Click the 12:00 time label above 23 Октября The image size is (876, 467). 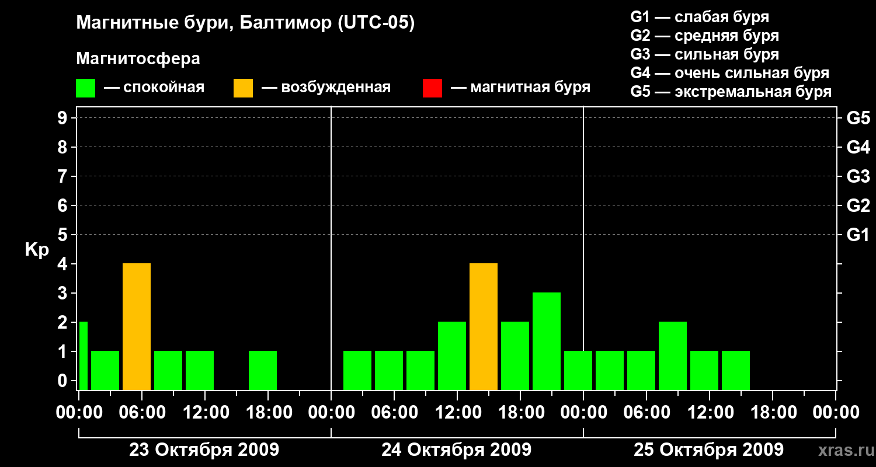pos(205,413)
